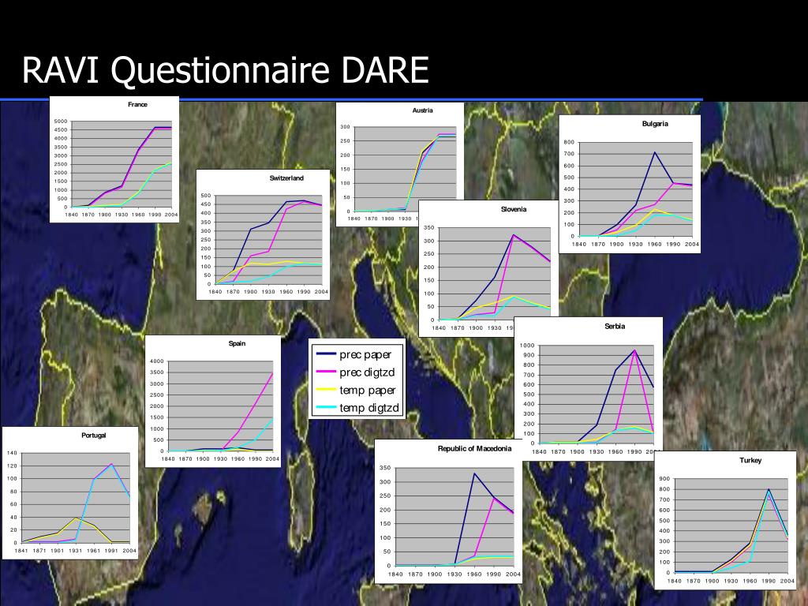Select the Turkey chart title
This screenshot has width=808, height=606.
[x=750, y=461]
